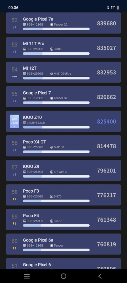Tap the 'new' label under rank 54
The width and height of the screenshot is (127, 283).
point(15,76)
